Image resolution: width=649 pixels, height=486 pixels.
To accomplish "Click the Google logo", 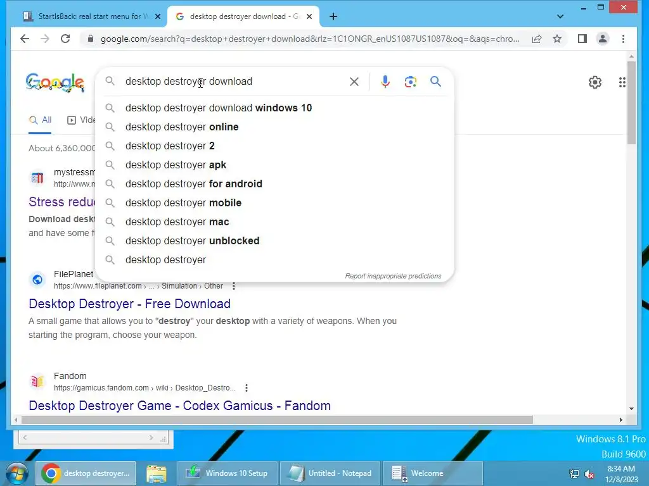I will pos(55,82).
